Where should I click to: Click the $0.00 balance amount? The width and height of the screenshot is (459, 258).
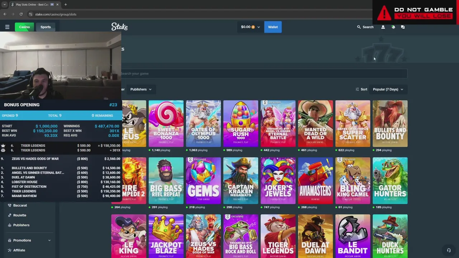point(246,27)
